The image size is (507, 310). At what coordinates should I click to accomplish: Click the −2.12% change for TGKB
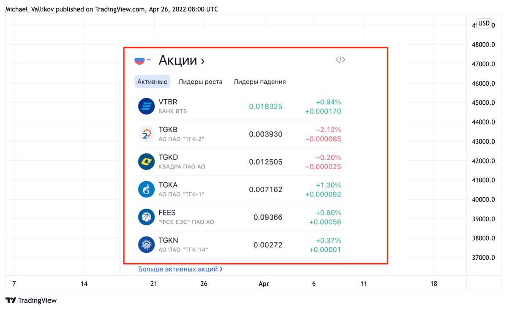click(x=328, y=130)
